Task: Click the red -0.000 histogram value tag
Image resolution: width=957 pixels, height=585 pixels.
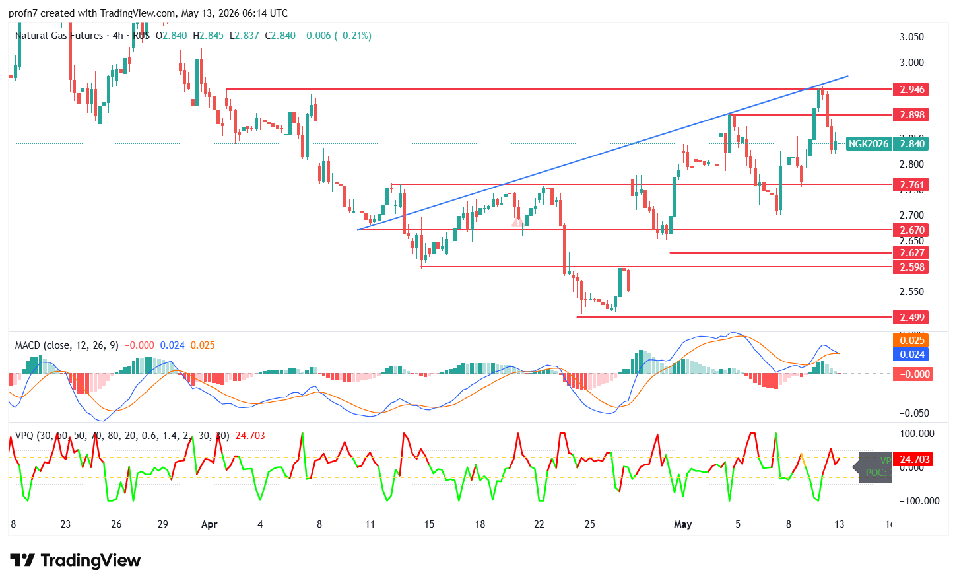Action: (x=913, y=374)
